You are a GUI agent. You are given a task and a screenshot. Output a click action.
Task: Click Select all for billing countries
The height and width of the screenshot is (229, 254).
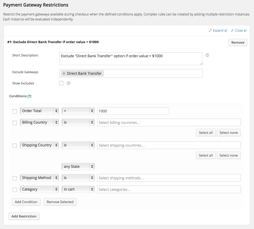coord(205,133)
